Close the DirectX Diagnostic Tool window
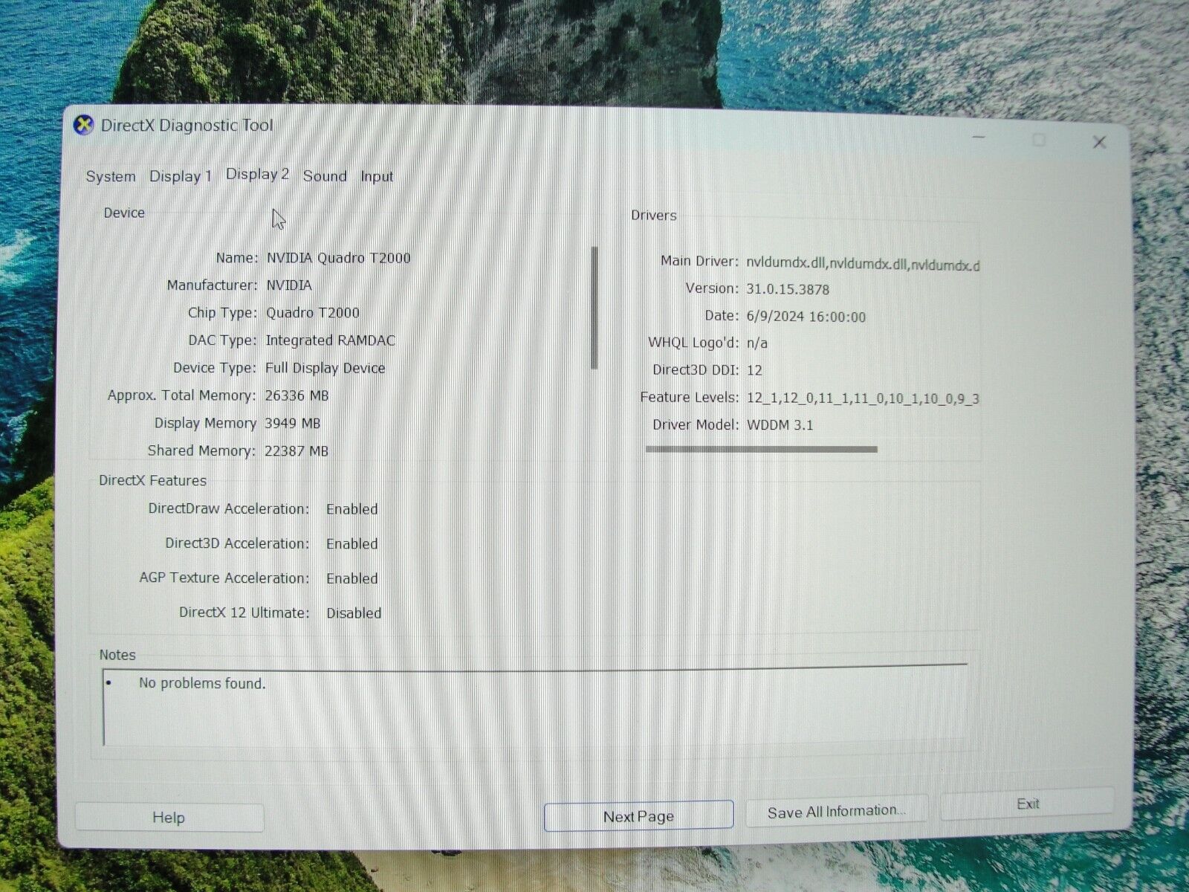This screenshot has width=1189, height=892. (1099, 142)
